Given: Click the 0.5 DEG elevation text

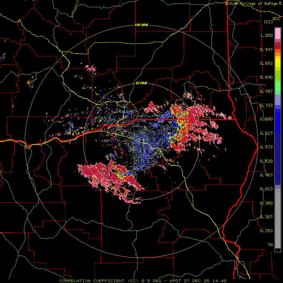Looking at the screenshot, I should pos(152,281).
